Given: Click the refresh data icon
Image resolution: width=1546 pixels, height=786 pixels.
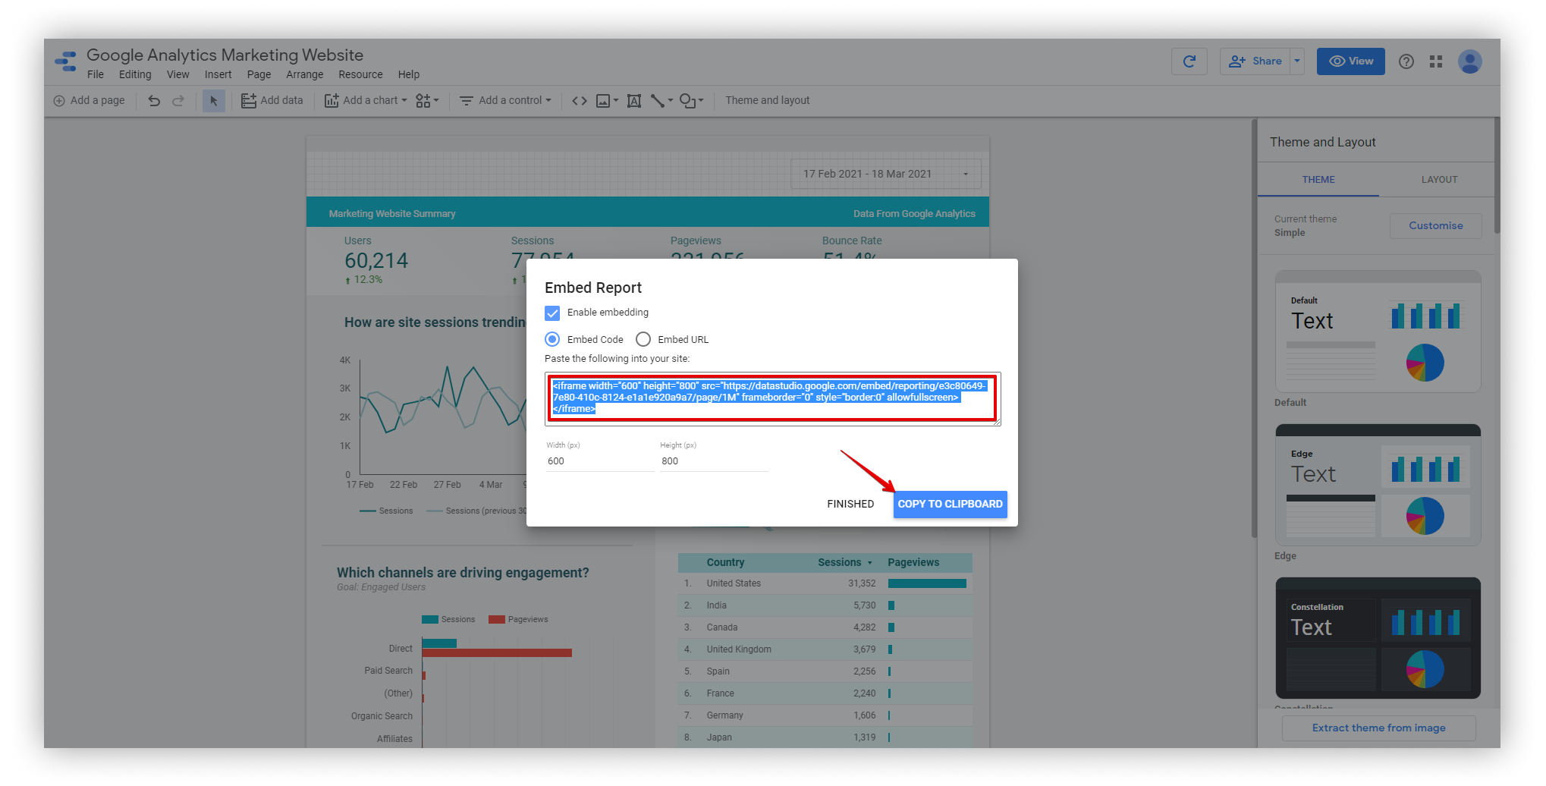Looking at the screenshot, I should (x=1189, y=61).
